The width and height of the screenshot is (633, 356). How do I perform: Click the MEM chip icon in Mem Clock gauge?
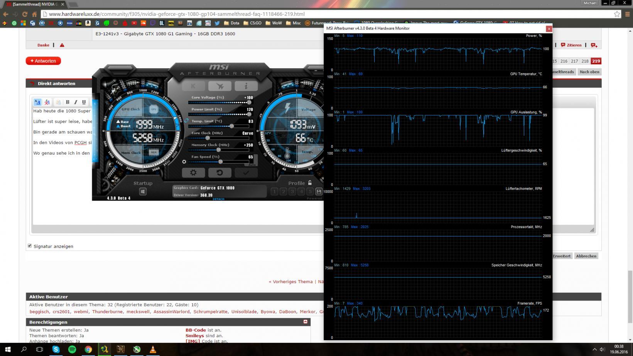click(154, 152)
